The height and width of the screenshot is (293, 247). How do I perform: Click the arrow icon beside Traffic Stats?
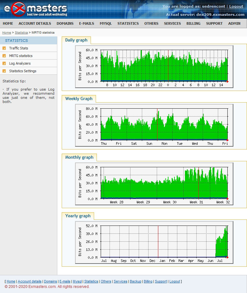(4, 48)
